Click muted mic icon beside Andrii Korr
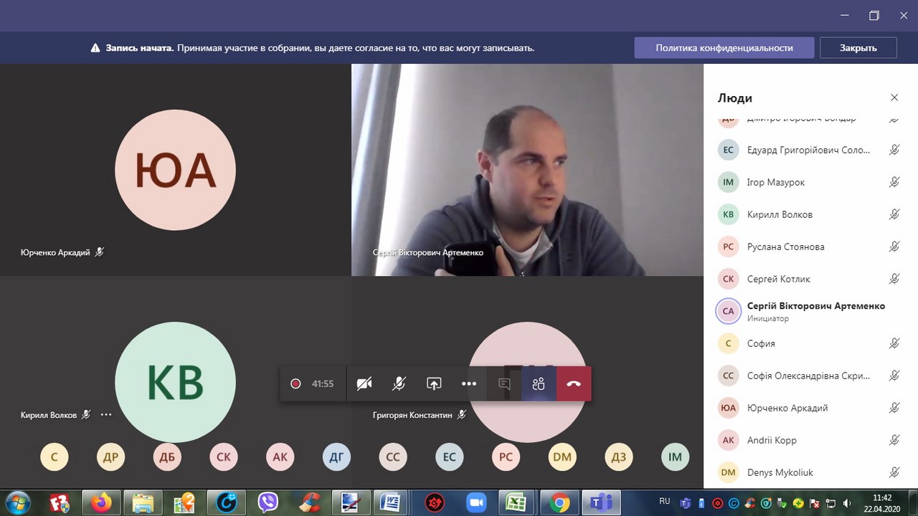918x516 pixels. (894, 440)
